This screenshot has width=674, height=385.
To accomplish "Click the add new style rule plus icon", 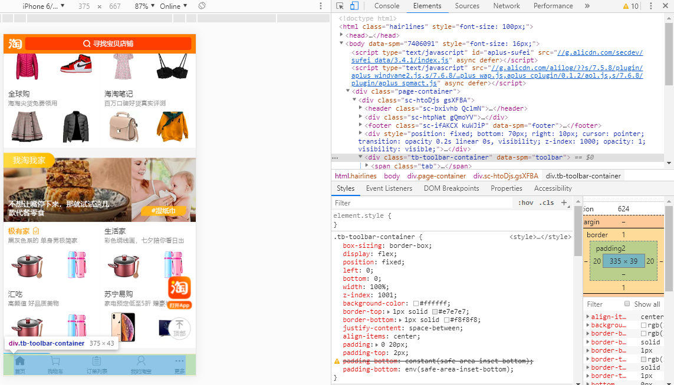I will click(x=564, y=203).
